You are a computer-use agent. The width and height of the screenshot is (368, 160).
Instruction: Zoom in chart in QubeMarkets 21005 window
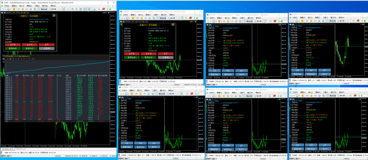[72, 9]
